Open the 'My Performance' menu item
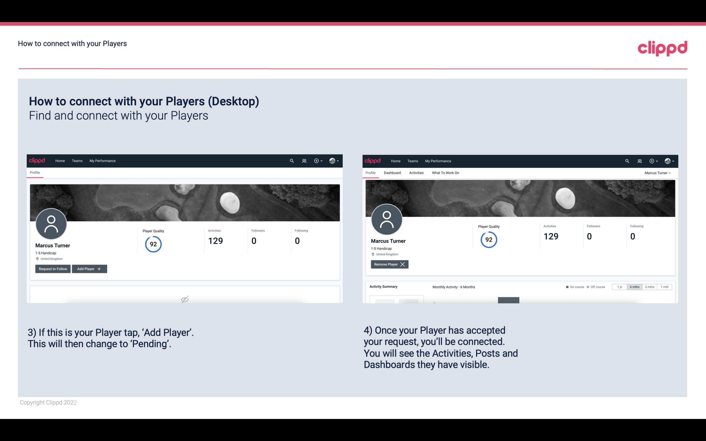This screenshot has width=706, height=441. coord(102,160)
